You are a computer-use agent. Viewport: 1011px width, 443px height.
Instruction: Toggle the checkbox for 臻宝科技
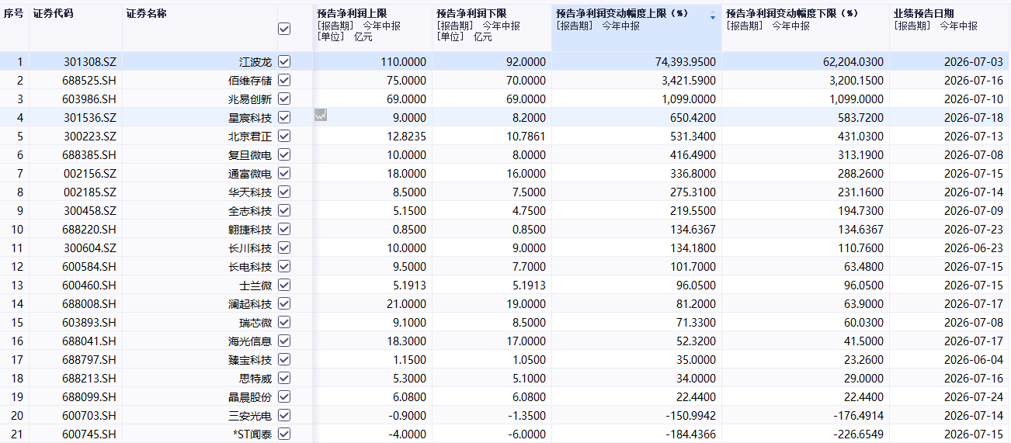tap(284, 359)
